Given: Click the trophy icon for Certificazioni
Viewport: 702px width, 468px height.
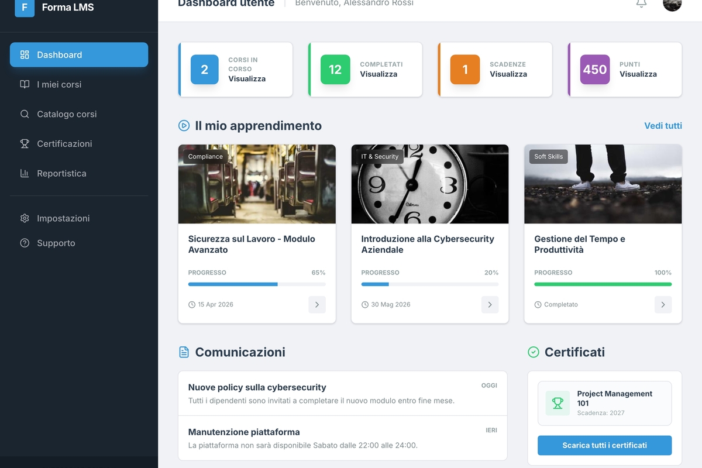Looking at the screenshot, I should 25,143.
